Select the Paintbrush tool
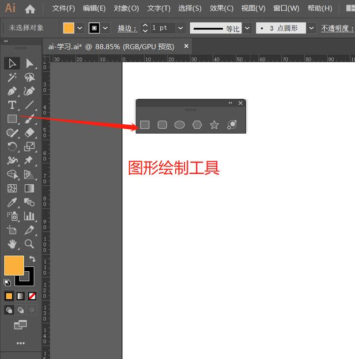 30,119
